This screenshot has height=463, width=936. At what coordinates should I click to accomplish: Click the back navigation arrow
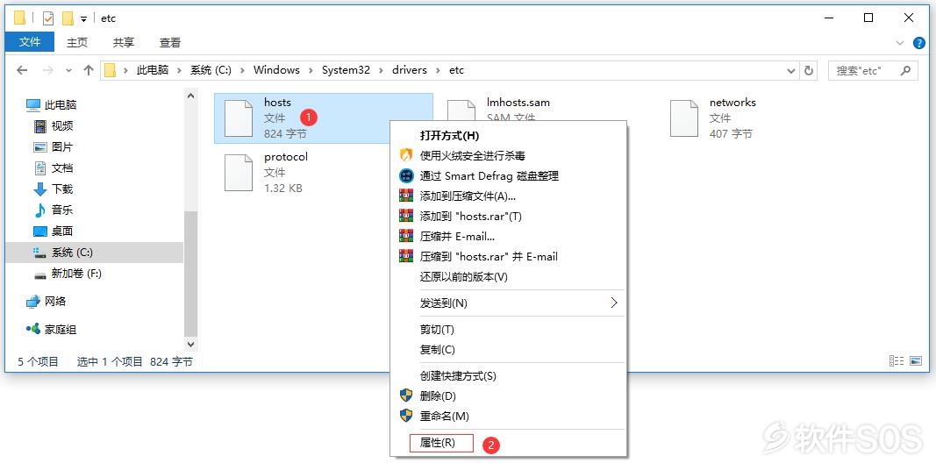(x=22, y=70)
